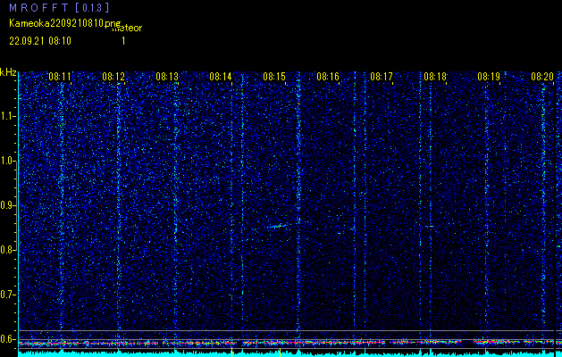Click the 0.8 kHz axis label
This screenshot has height=357, width=562.
7,250
